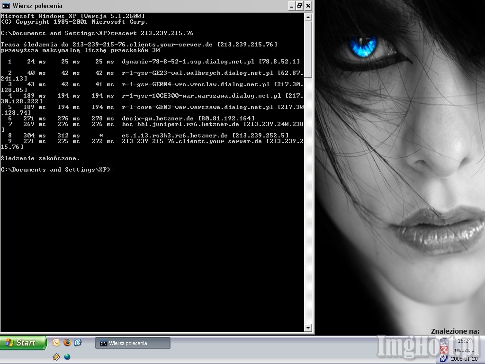The width and height of the screenshot is (485, 364).
Task: Click the KX audio driver tray icon
Action: 444,358
